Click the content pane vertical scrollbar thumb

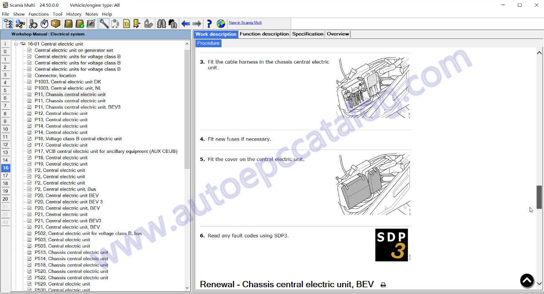coord(539,197)
